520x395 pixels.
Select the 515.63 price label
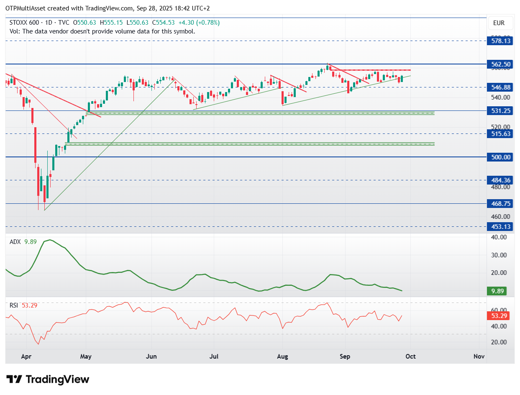tap(501, 134)
